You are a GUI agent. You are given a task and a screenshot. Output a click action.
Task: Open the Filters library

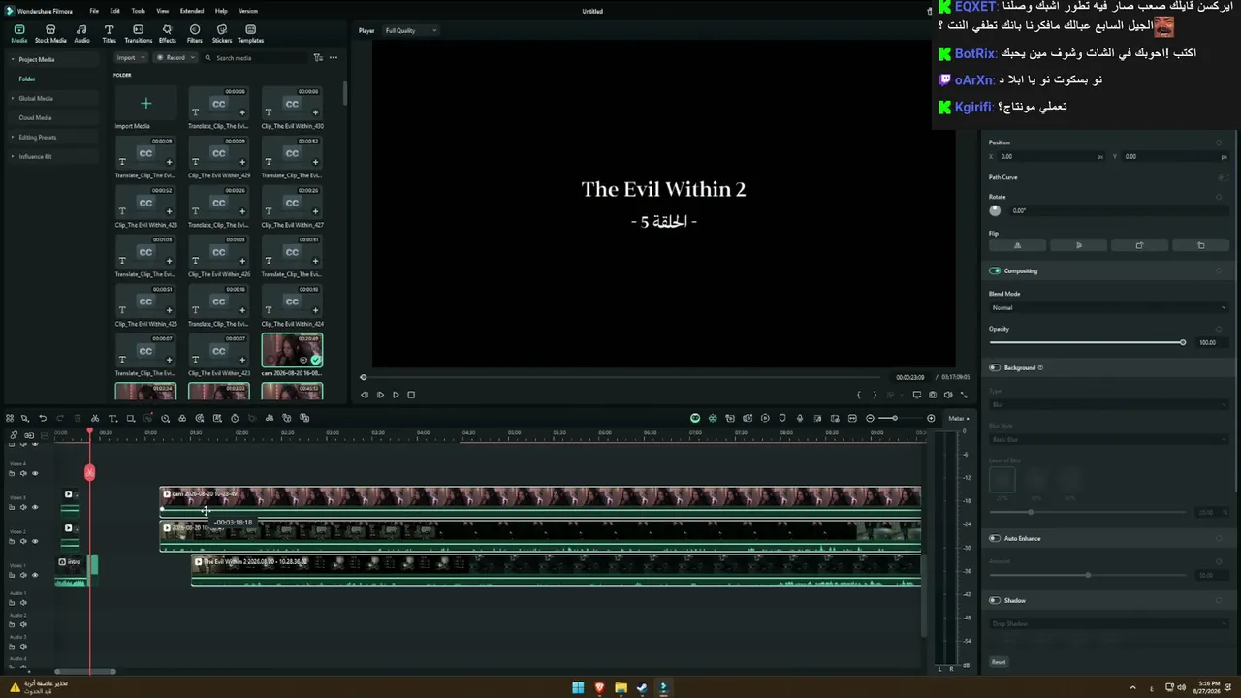pos(195,34)
